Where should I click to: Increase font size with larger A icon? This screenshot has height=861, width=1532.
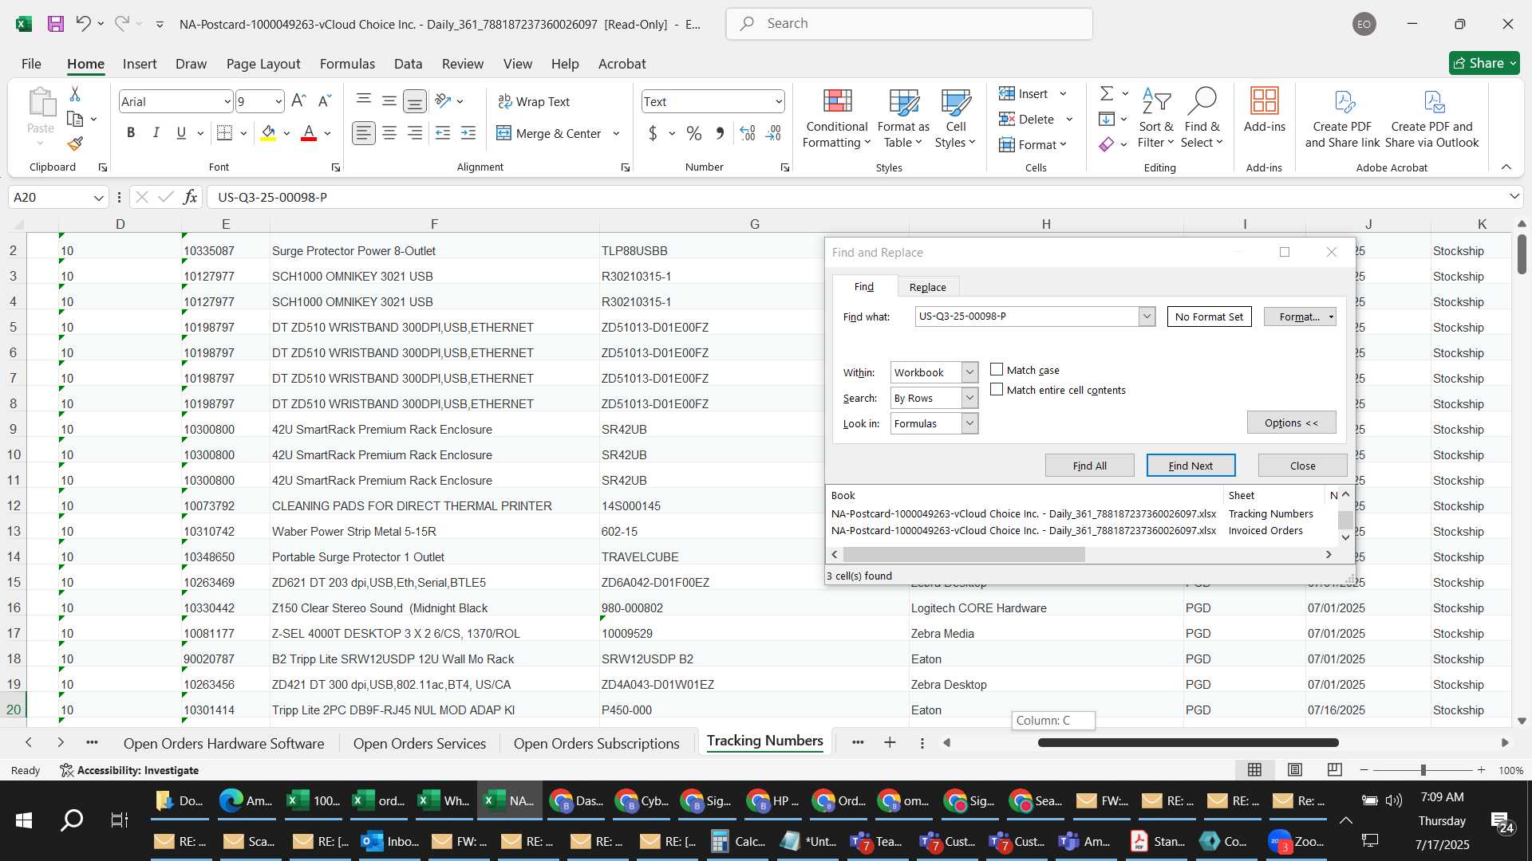click(x=298, y=101)
